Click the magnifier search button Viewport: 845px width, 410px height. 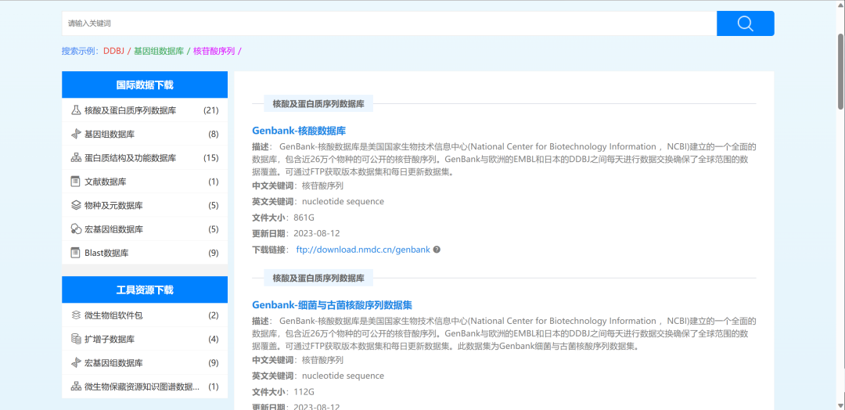coord(746,23)
